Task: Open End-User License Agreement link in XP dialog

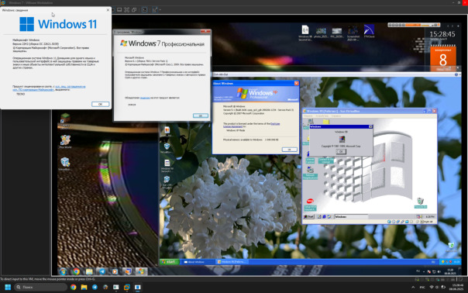Action: click(x=251, y=125)
